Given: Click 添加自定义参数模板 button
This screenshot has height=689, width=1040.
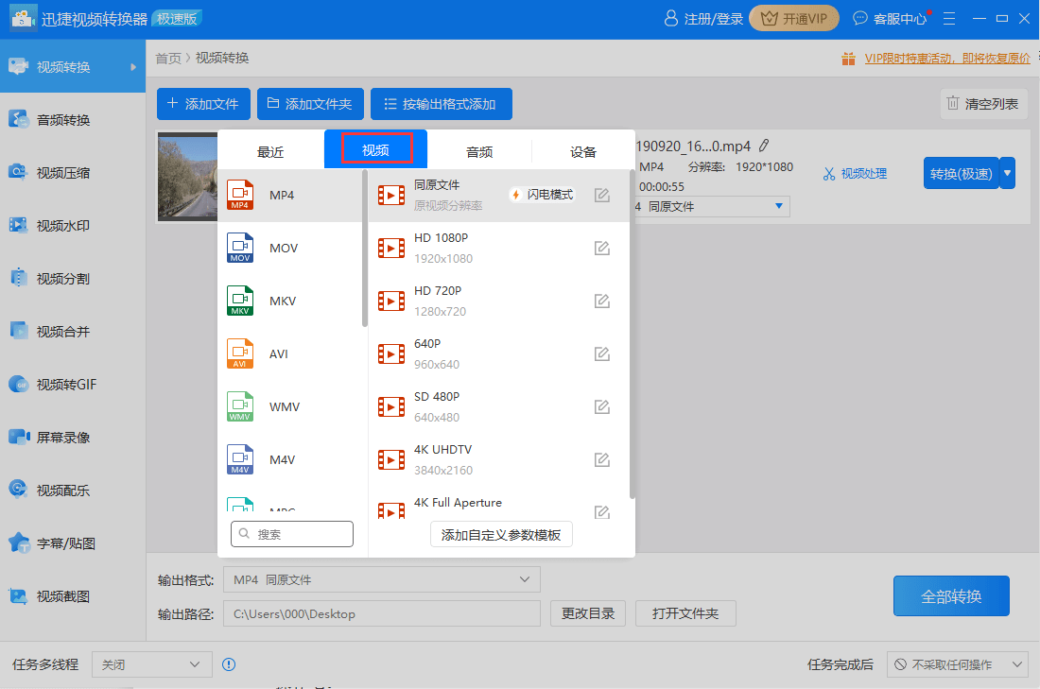Looking at the screenshot, I should (x=501, y=535).
